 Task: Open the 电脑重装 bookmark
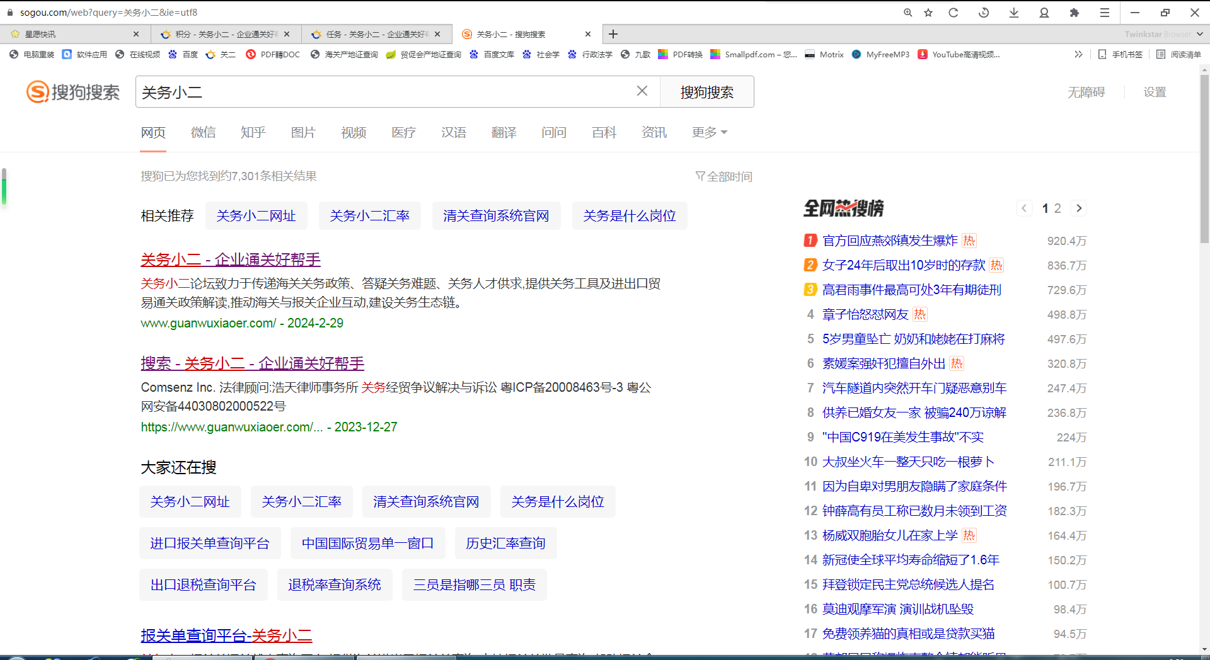click(32, 55)
